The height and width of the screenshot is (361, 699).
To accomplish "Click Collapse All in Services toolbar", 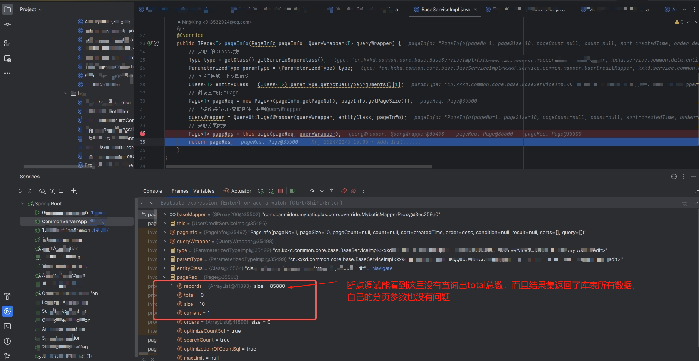I will (x=30, y=191).
